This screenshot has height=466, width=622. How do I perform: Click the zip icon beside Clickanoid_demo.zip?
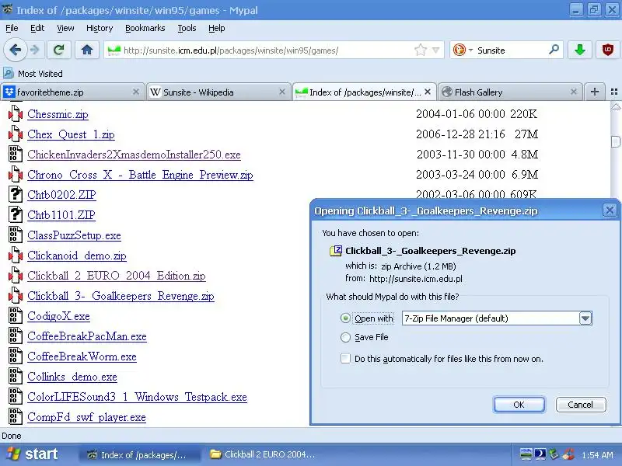coord(16,255)
